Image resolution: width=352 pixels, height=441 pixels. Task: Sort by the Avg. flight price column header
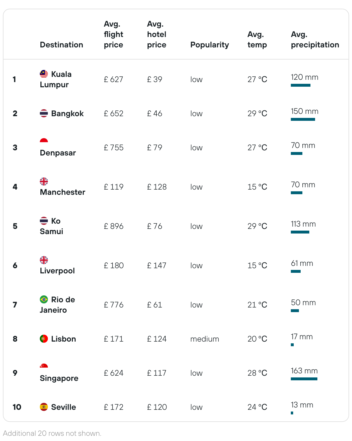click(114, 34)
